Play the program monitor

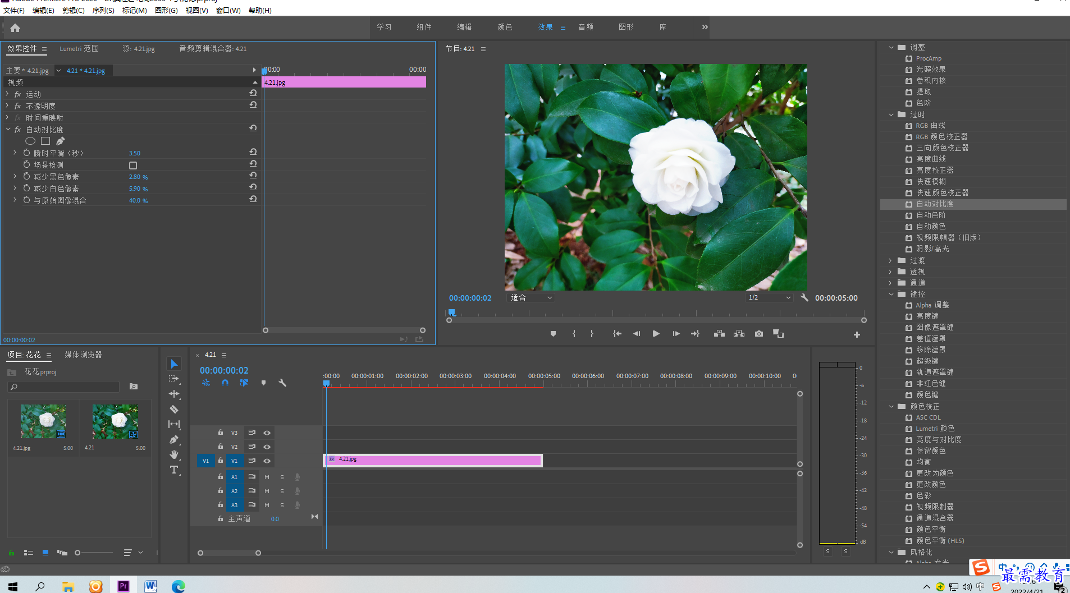pos(656,334)
